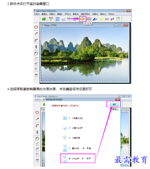Open the 视图(V) menu
The height and width of the screenshot is (169, 150).
pyautogui.click(x=52, y=14)
